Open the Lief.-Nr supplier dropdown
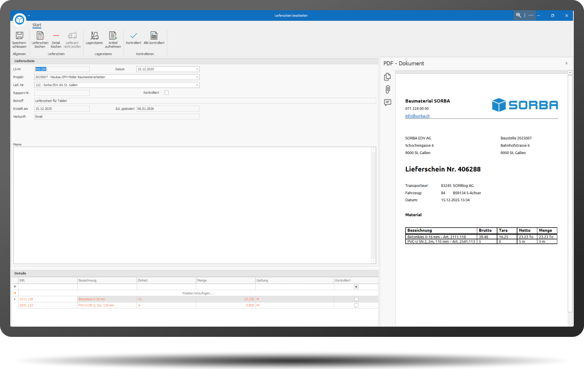This screenshot has height=369, width=584. (197, 85)
